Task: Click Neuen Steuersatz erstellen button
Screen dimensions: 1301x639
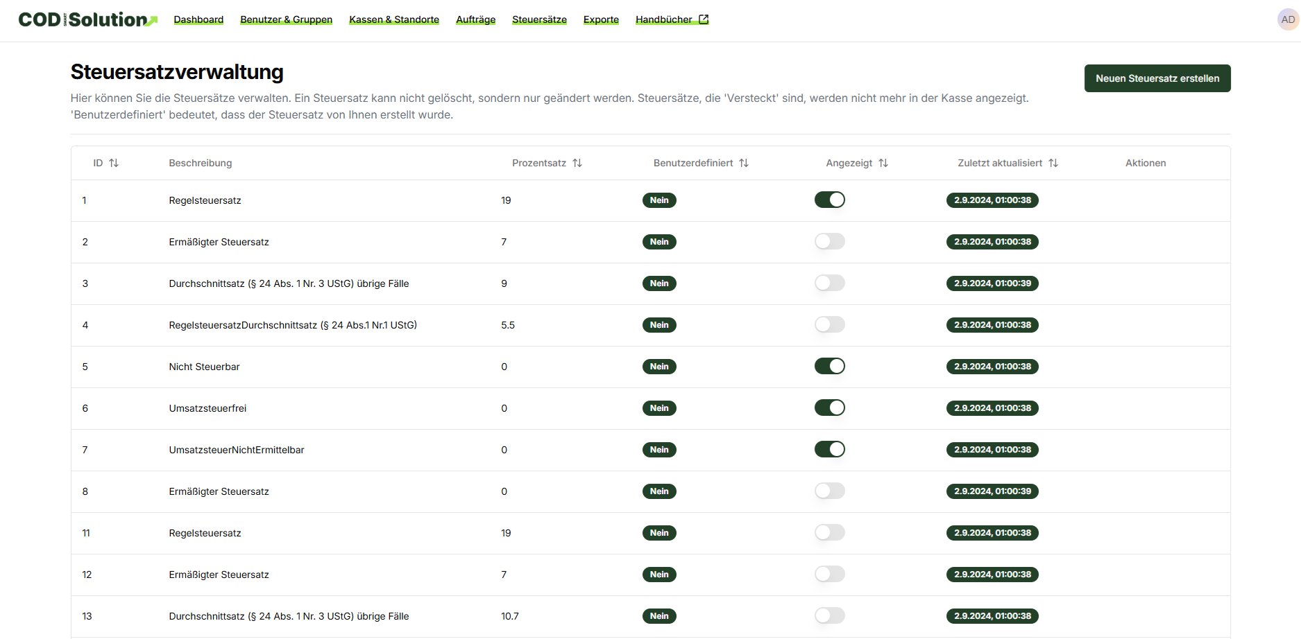Action: tap(1157, 78)
